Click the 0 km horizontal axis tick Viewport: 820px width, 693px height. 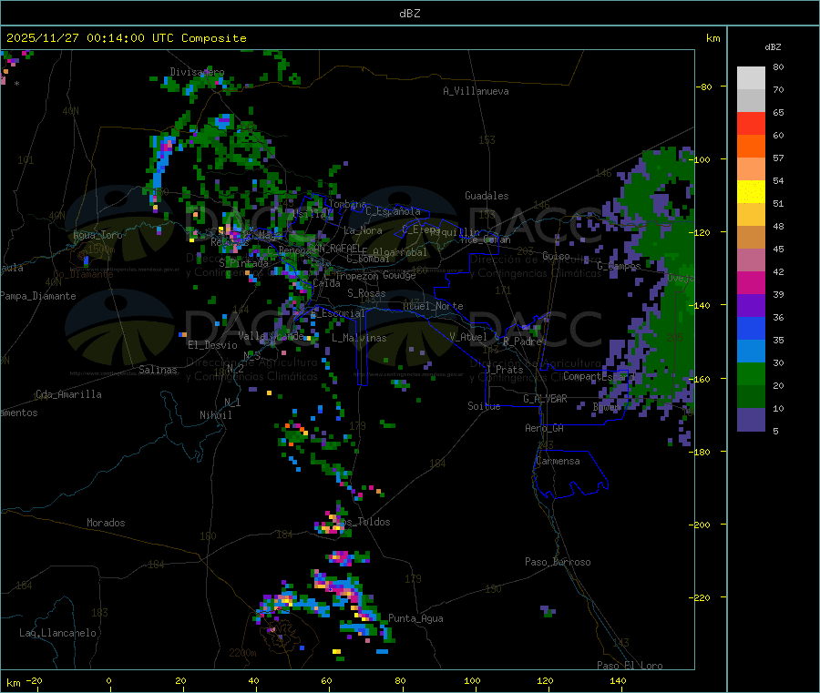tap(108, 681)
